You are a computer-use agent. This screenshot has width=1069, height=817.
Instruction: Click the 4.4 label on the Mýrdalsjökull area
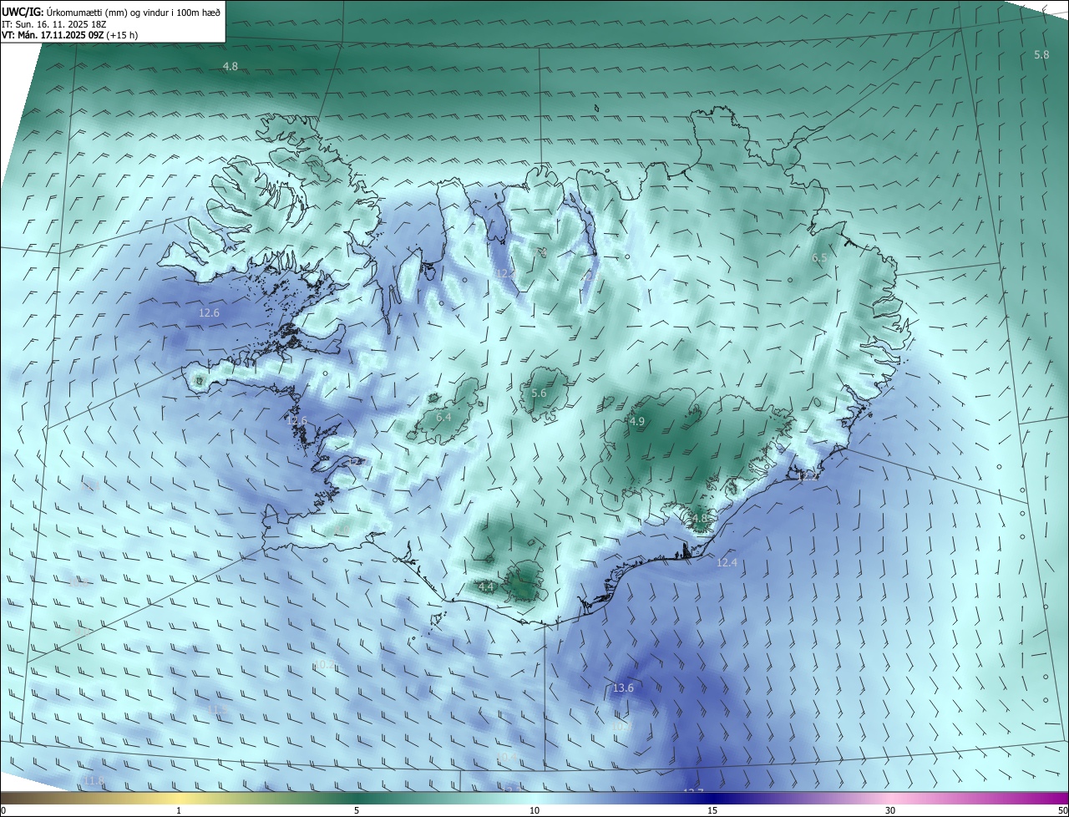(486, 587)
